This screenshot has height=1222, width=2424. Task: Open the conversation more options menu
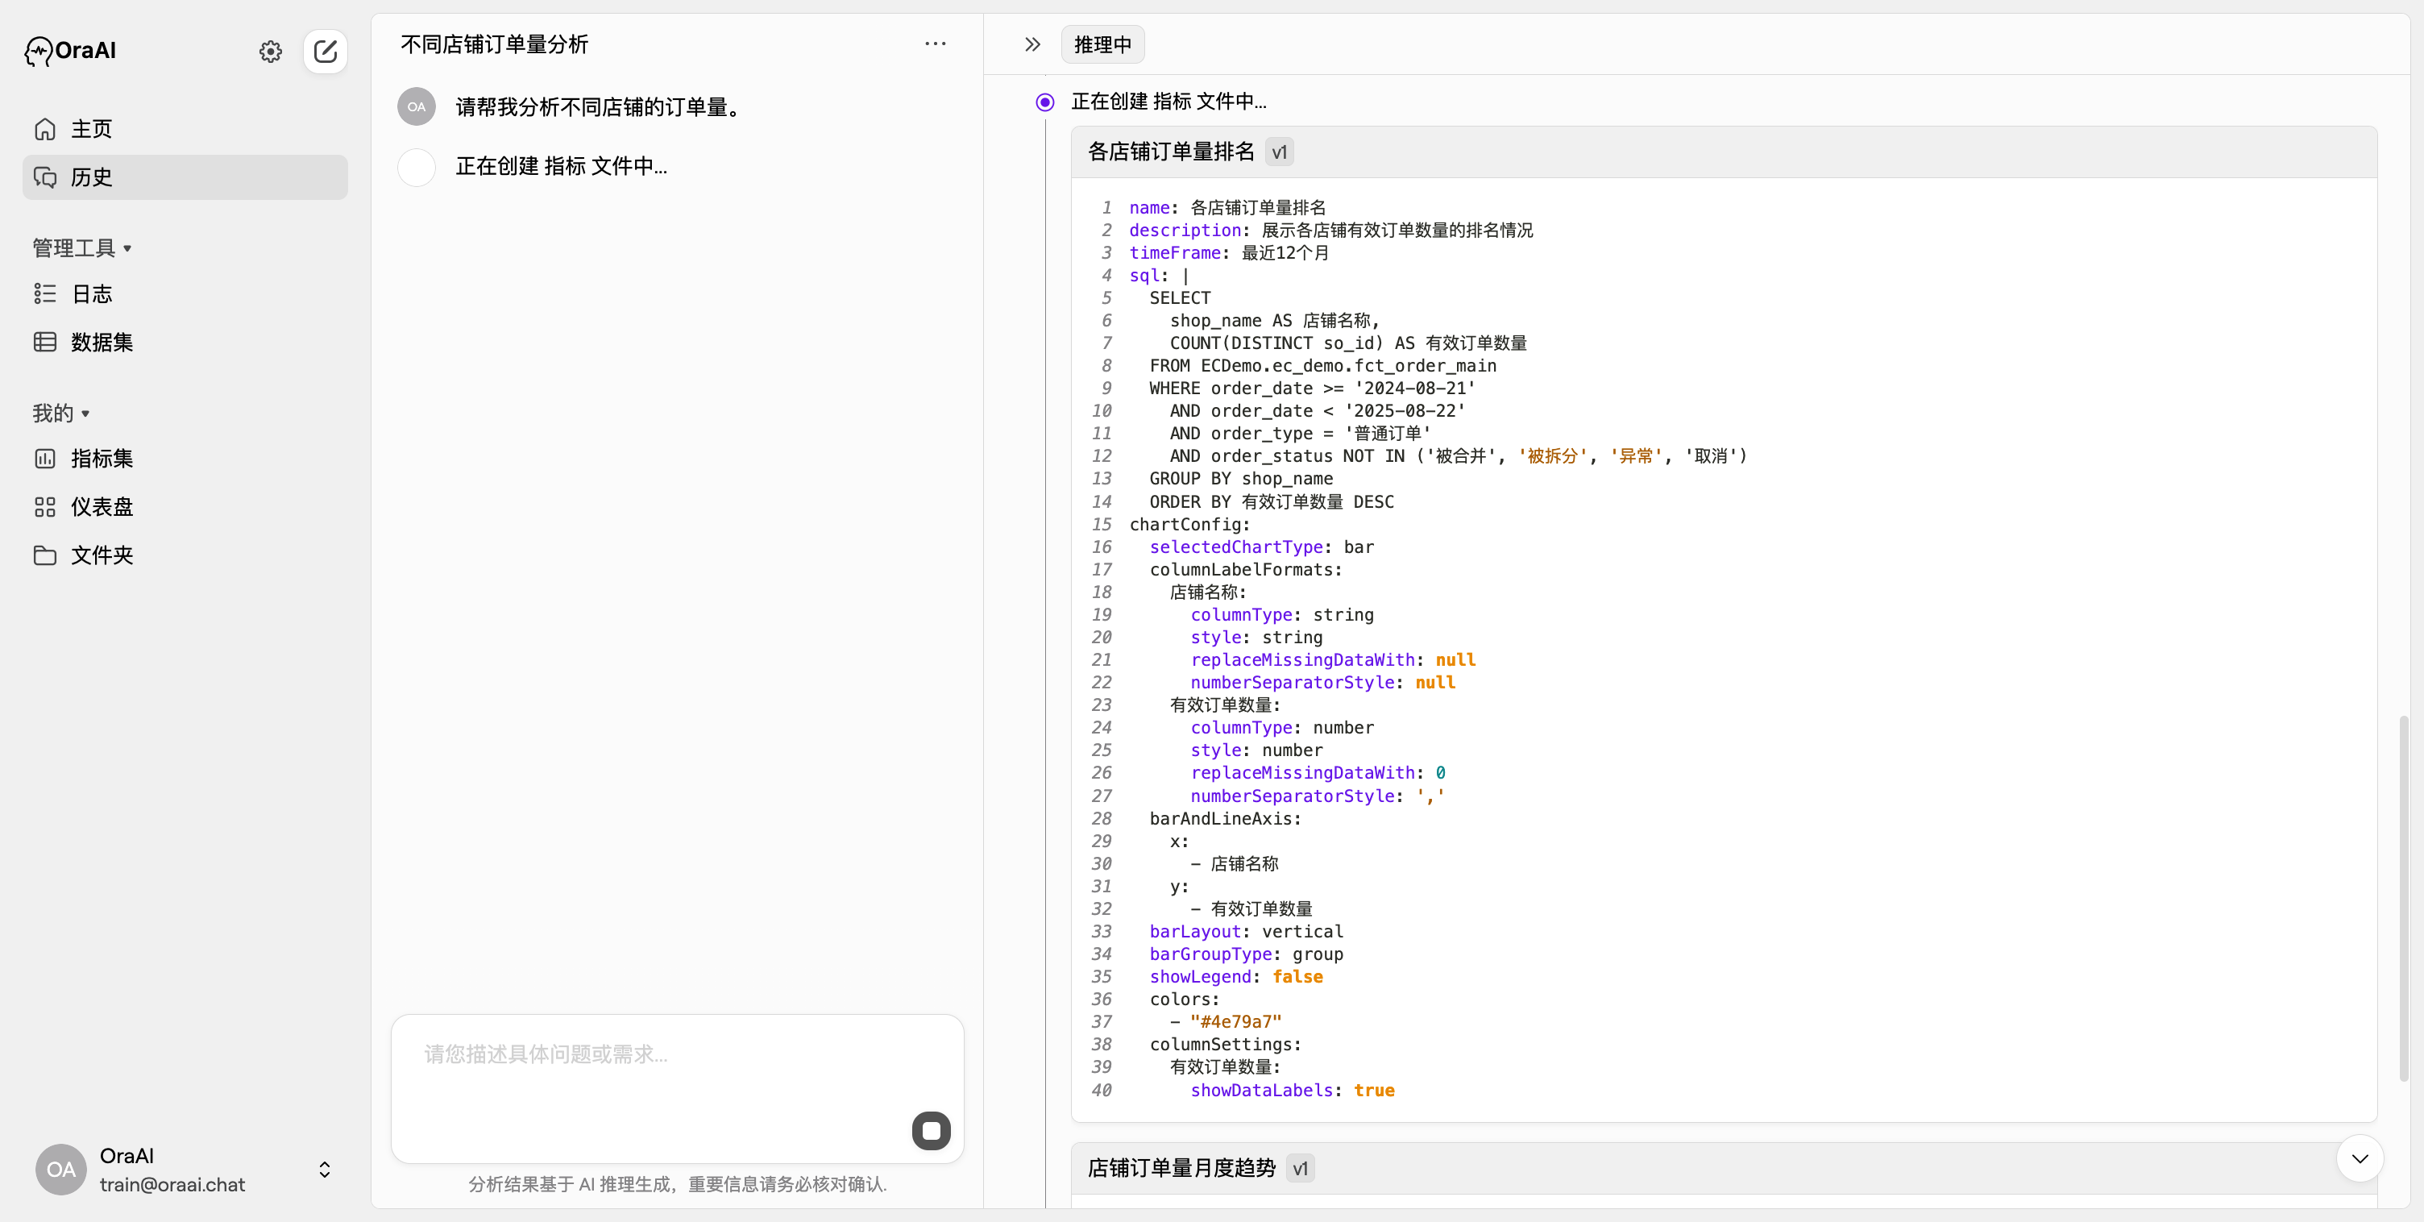(x=935, y=44)
